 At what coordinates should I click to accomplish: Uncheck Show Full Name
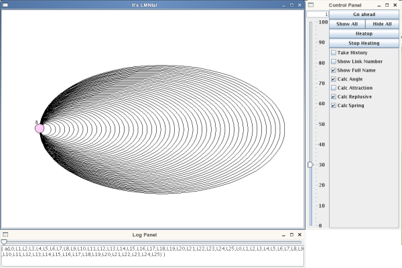point(334,70)
